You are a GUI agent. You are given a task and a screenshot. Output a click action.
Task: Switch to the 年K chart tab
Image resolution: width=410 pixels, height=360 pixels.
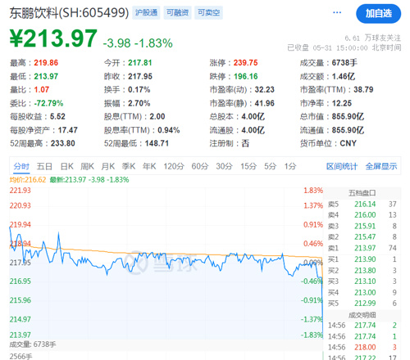coord(149,166)
